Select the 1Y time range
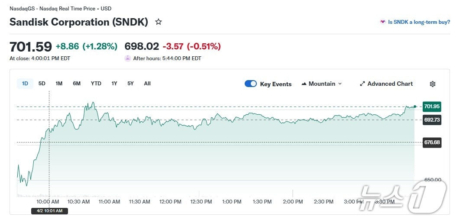Image resolution: width=453 pixels, height=220 pixels. pos(114,84)
